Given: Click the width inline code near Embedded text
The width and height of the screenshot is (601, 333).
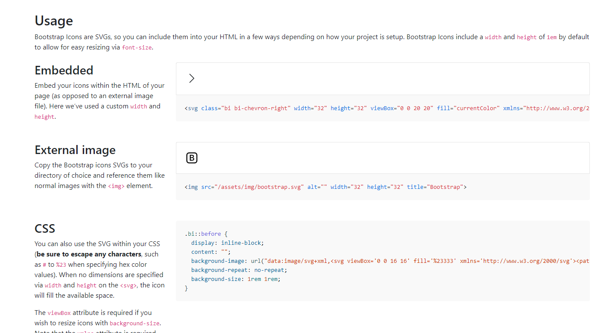Looking at the screenshot, I should click(x=139, y=106).
